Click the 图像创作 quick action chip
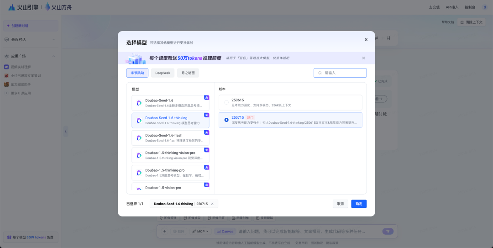This screenshot has width=493, height=248. 240,218
